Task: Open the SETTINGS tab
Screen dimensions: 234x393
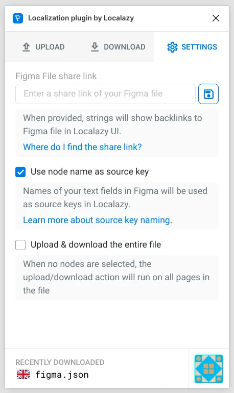Action: pos(192,47)
